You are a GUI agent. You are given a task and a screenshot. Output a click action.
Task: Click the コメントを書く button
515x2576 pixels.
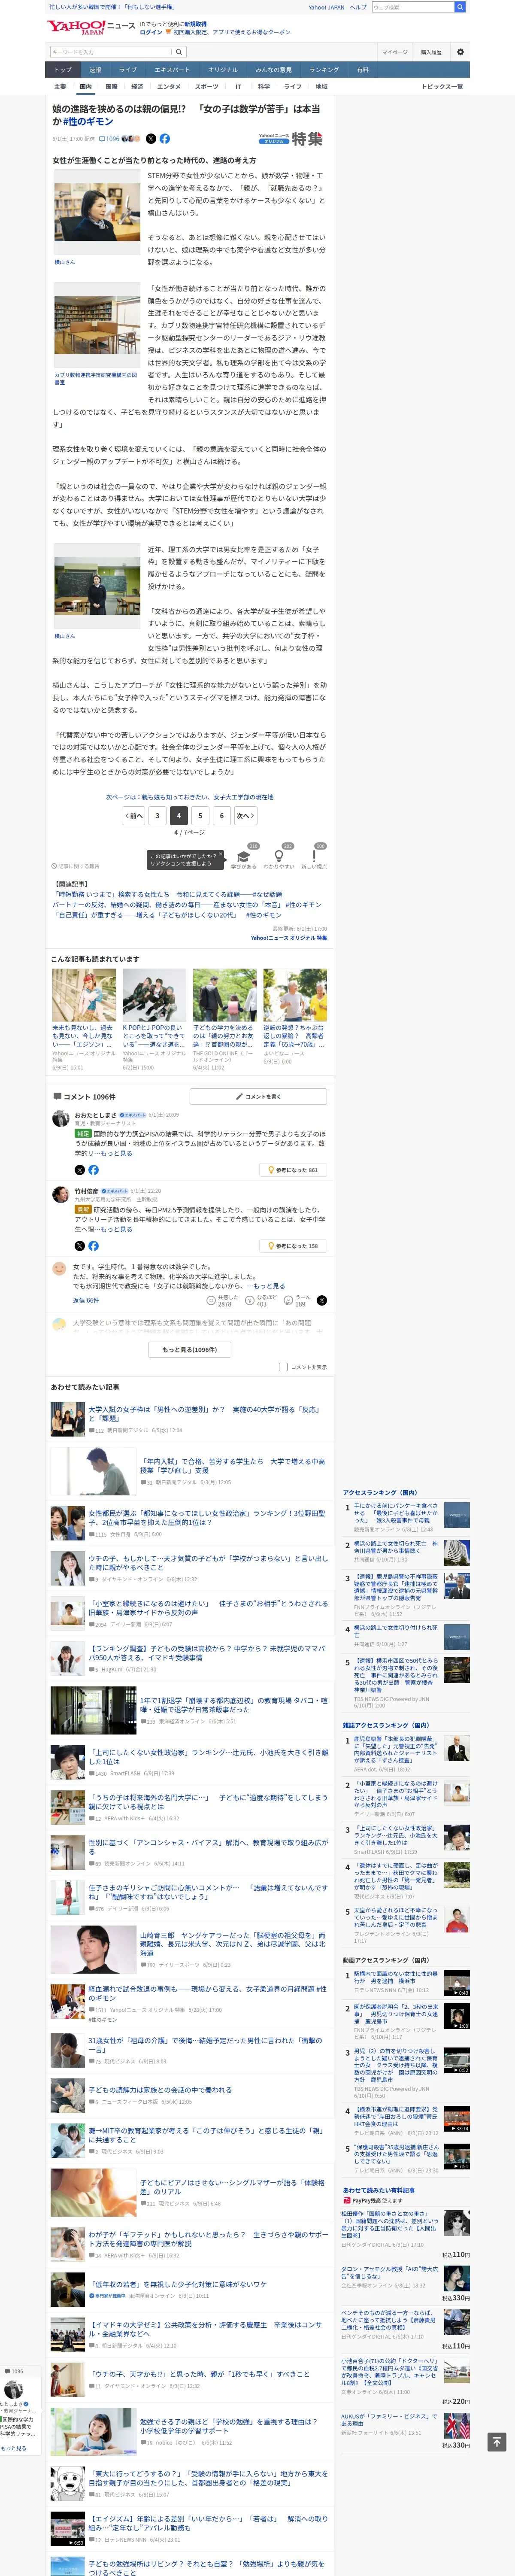(258, 1096)
